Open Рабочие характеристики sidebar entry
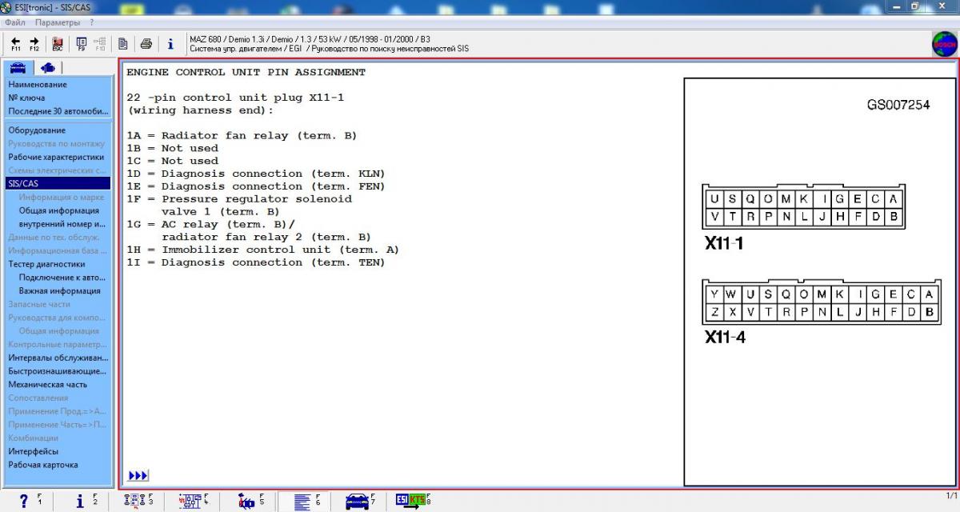The height and width of the screenshot is (512, 960). tap(58, 157)
